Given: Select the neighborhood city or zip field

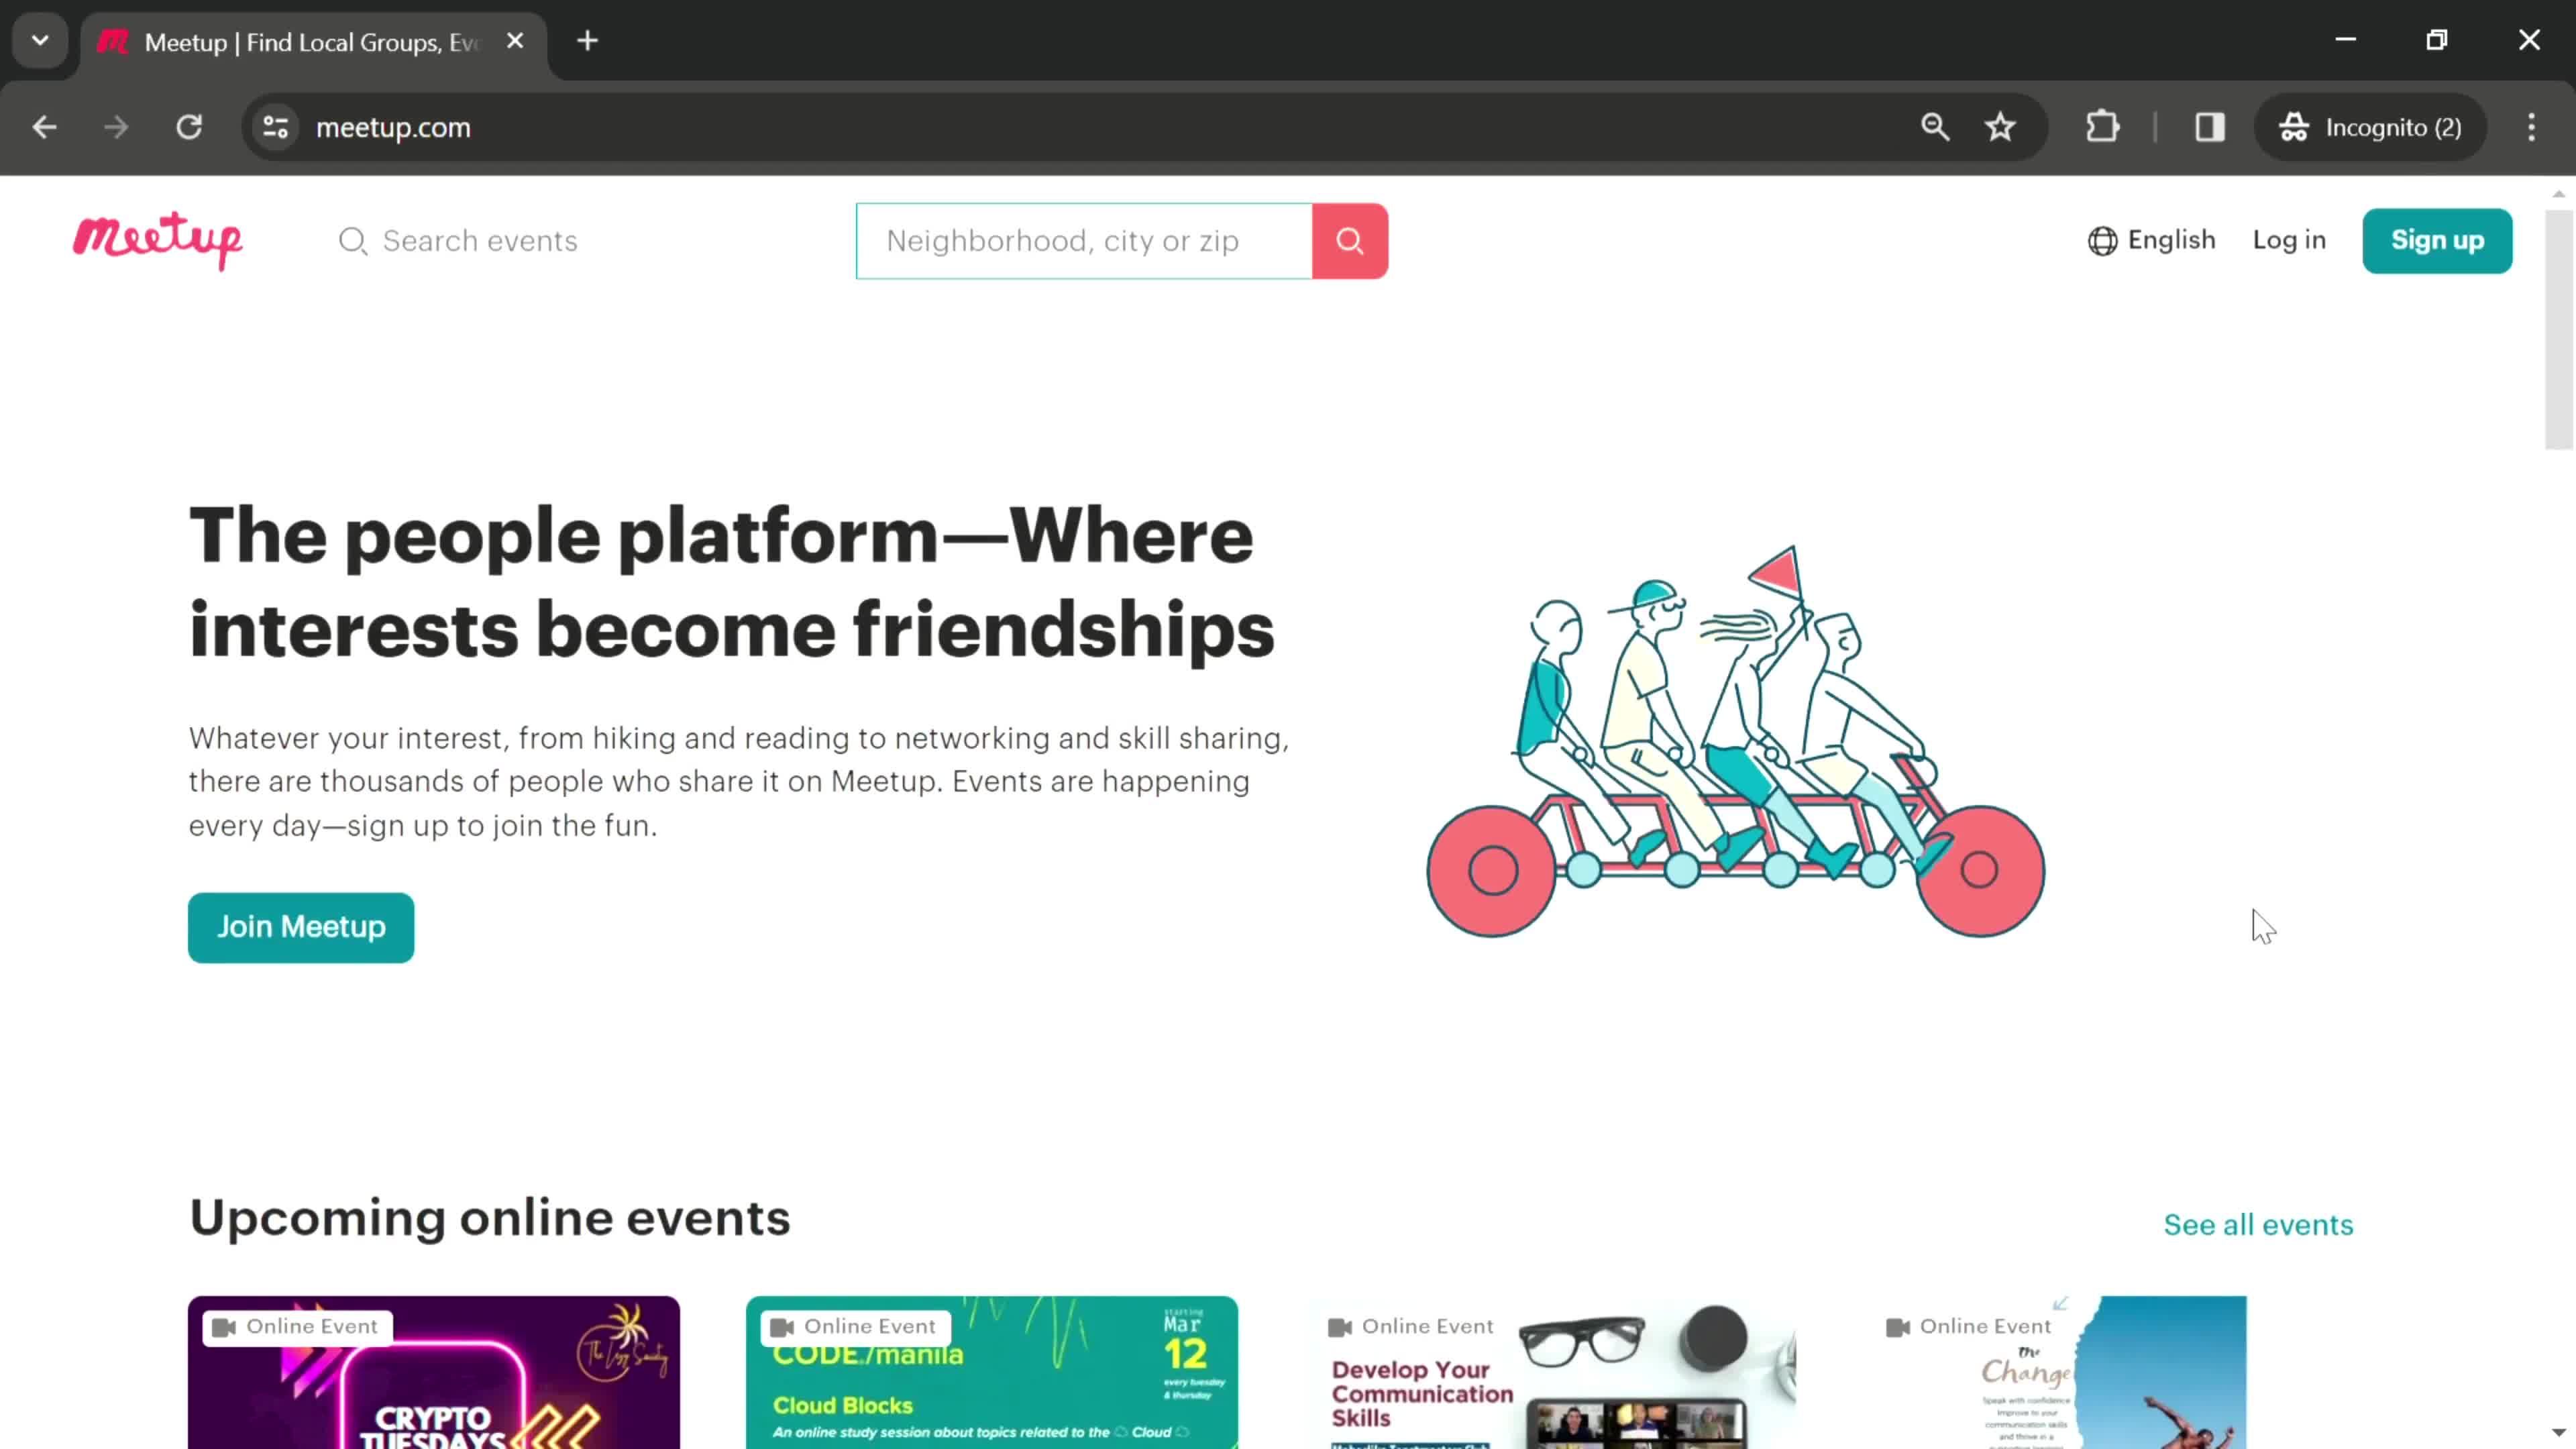Looking at the screenshot, I should 1085,239.
